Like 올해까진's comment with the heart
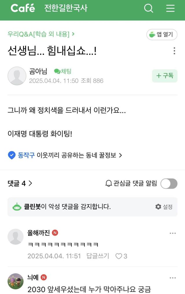Viewport: 185px width, 294px height. (x=119, y=256)
